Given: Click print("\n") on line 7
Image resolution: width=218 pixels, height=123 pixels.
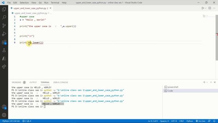Looking at the screenshot, I should click(x=27, y=36).
